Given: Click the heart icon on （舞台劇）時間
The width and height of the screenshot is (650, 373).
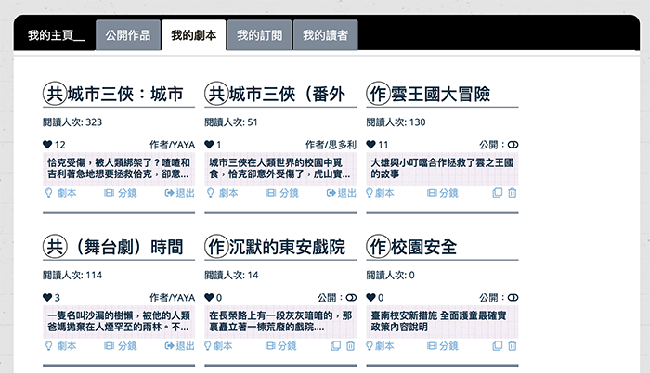Looking at the screenshot, I should 48,298.
